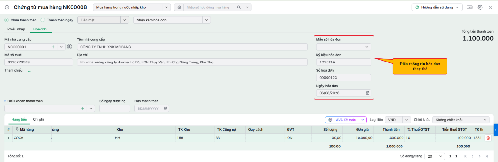498x162 pixels.
Task: Go to first page of grid
Action: 465,156
